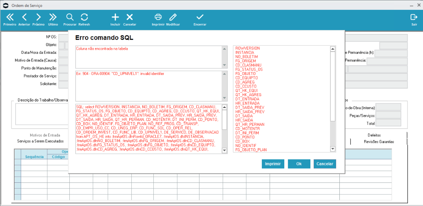Click up arrow of ORA-00904 message box
The width and height of the screenshot is (423, 206).
(224, 74)
